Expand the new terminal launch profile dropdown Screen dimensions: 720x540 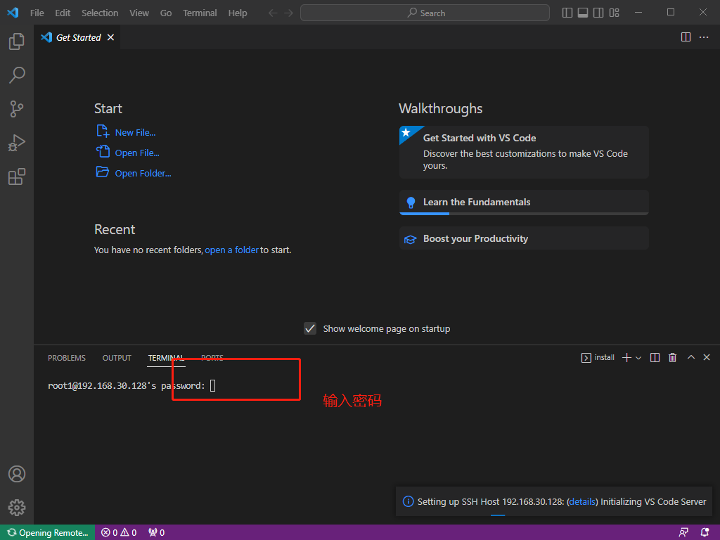(638, 358)
